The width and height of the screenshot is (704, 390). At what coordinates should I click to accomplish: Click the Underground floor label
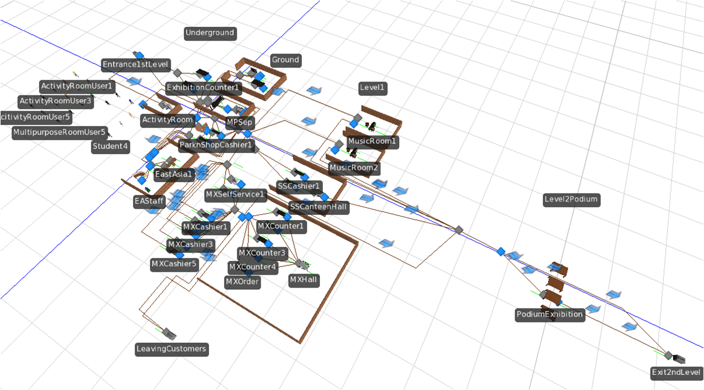209,33
